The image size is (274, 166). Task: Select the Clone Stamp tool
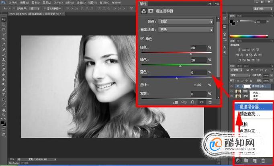4,59
